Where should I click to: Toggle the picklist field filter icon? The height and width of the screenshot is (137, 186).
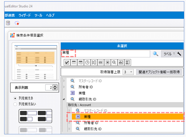(107, 62)
